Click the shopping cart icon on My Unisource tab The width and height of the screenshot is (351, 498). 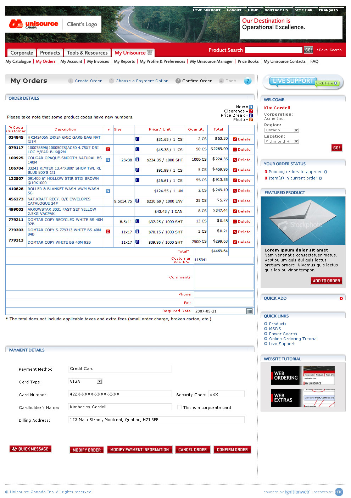(150, 52)
